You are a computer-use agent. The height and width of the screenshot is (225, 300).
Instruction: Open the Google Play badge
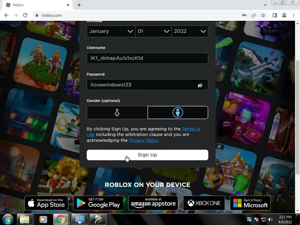98,203
